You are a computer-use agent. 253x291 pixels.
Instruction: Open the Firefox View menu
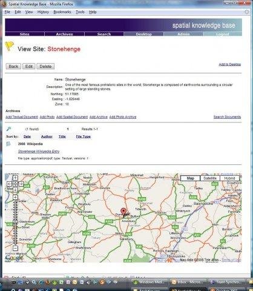(29, 12)
